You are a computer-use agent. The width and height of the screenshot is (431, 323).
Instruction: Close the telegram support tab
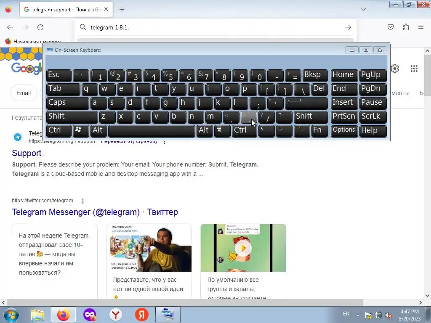click(x=106, y=9)
